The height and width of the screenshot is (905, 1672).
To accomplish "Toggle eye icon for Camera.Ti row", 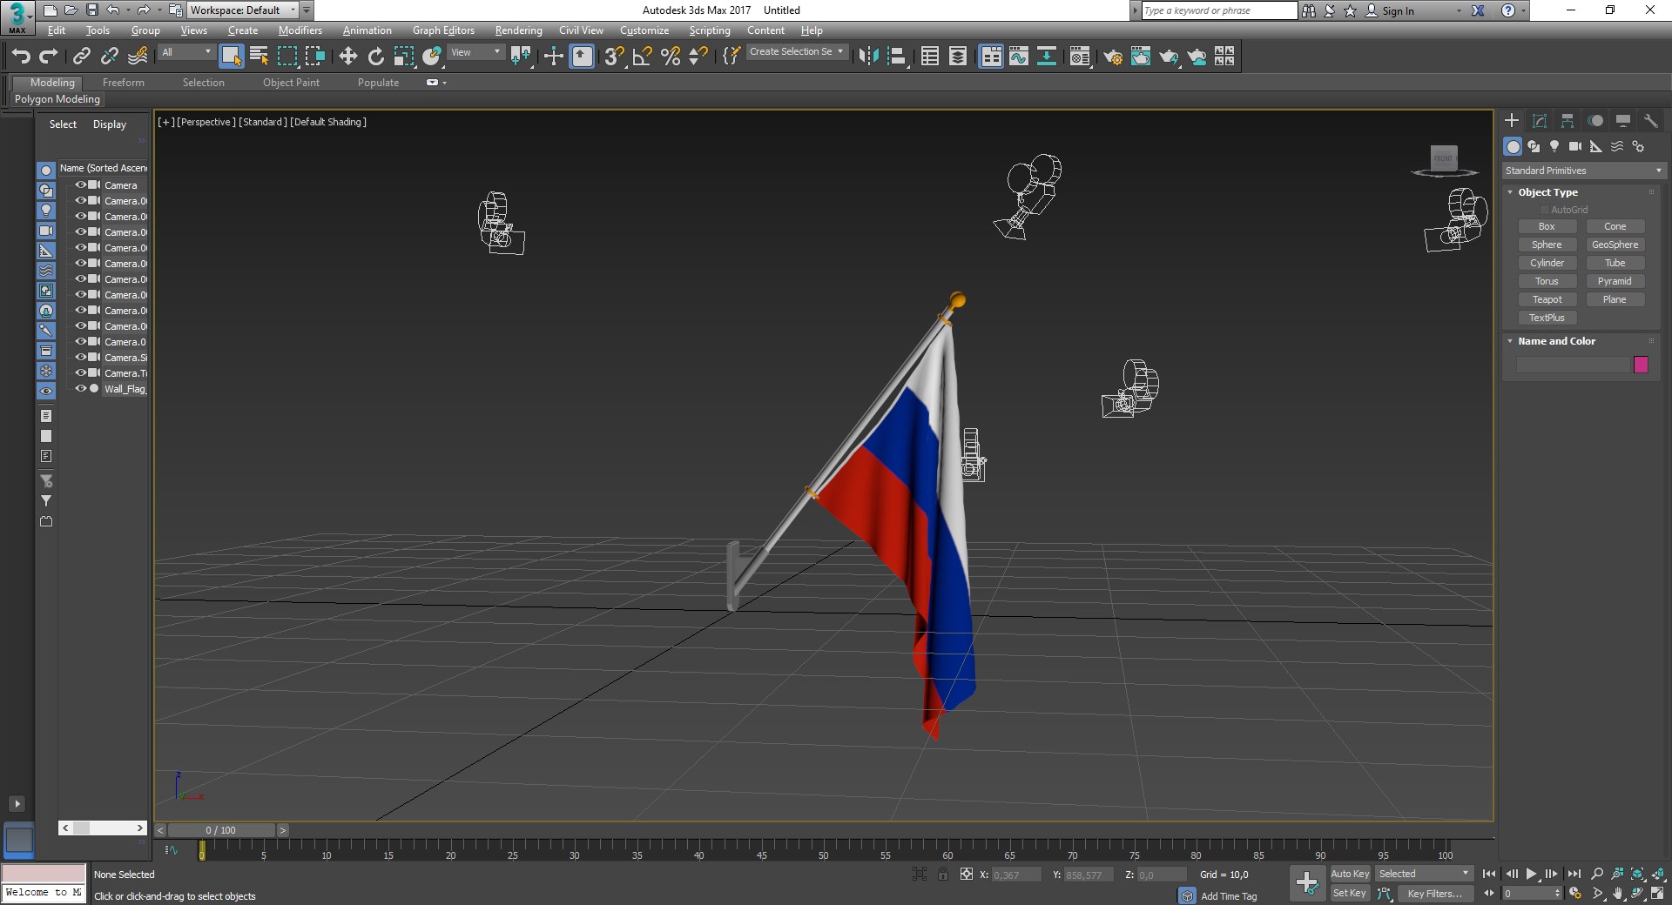I will click(81, 372).
